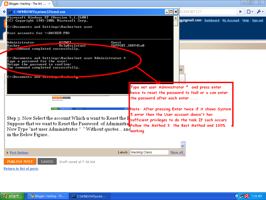Click the cmd window scrollbar thumb
266x200 pixels.
point(176,23)
